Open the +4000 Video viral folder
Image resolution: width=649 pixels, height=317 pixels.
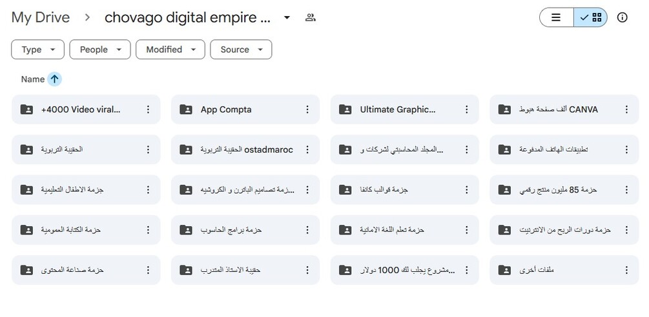point(80,110)
